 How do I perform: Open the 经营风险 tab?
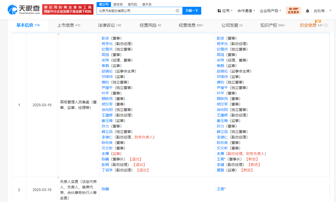[x=150, y=25]
